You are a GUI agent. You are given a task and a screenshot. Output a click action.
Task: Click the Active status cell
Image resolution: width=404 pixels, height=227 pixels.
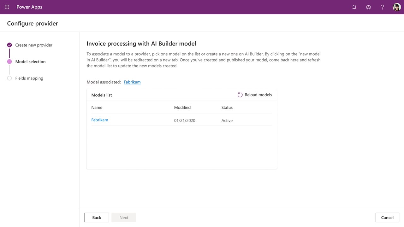click(x=227, y=120)
